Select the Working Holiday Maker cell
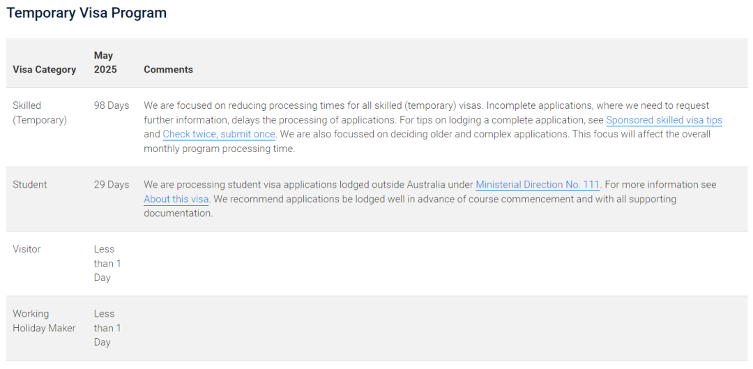 (44, 321)
